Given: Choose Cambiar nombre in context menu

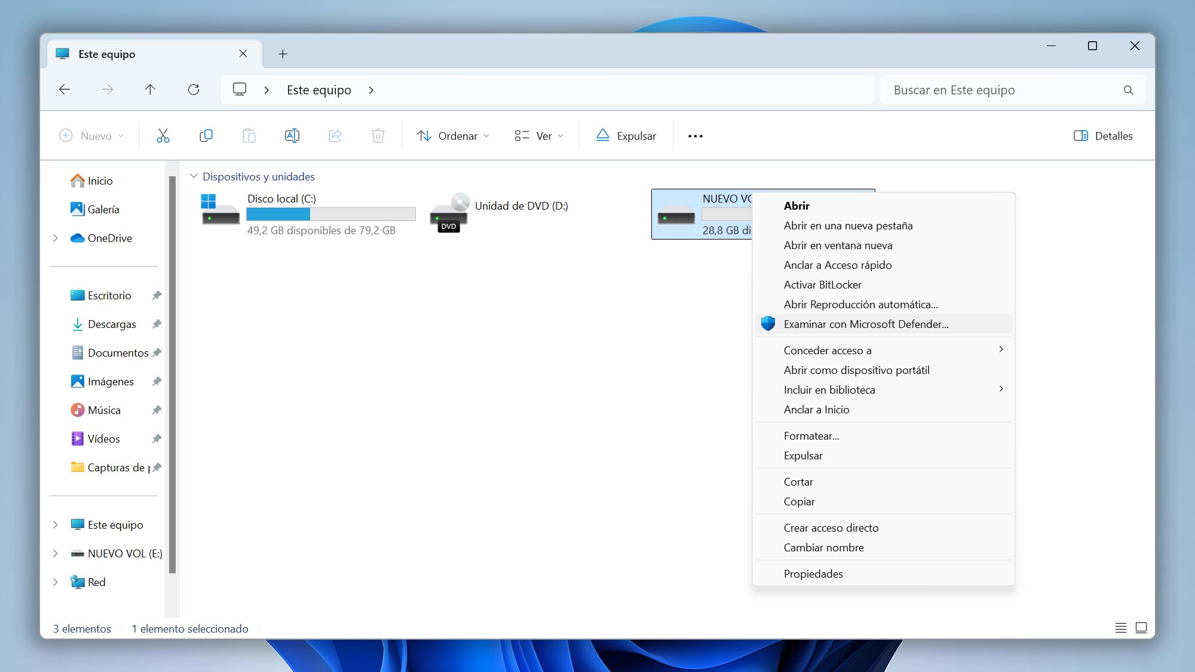Looking at the screenshot, I should coord(884,547).
